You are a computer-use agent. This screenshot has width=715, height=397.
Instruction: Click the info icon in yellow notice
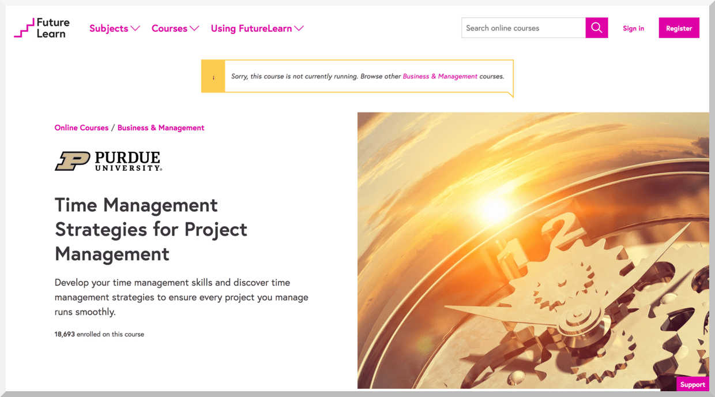[x=213, y=77]
